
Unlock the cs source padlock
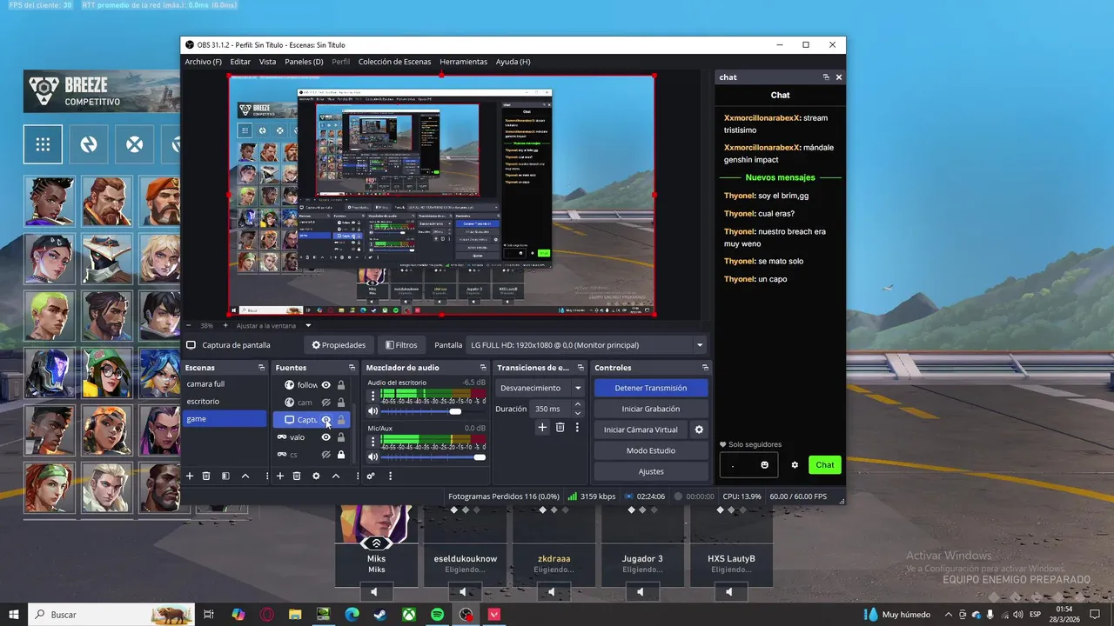[x=341, y=455]
